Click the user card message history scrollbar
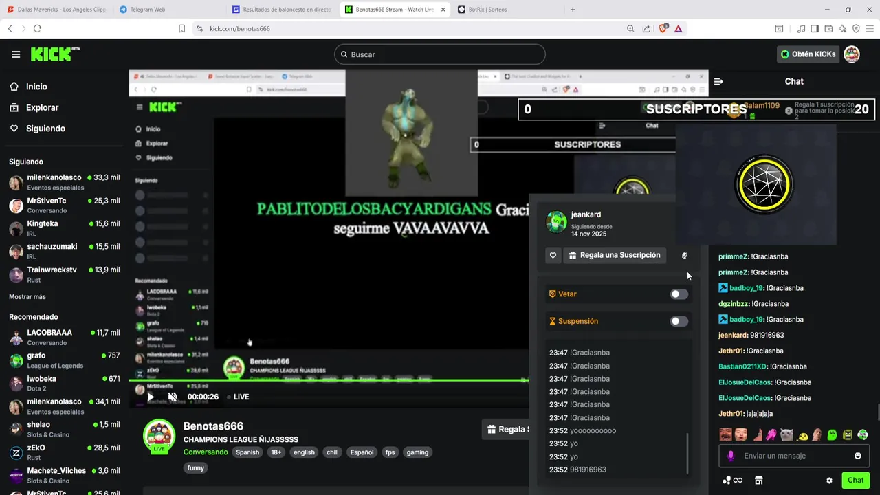 (x=687, y=453)
